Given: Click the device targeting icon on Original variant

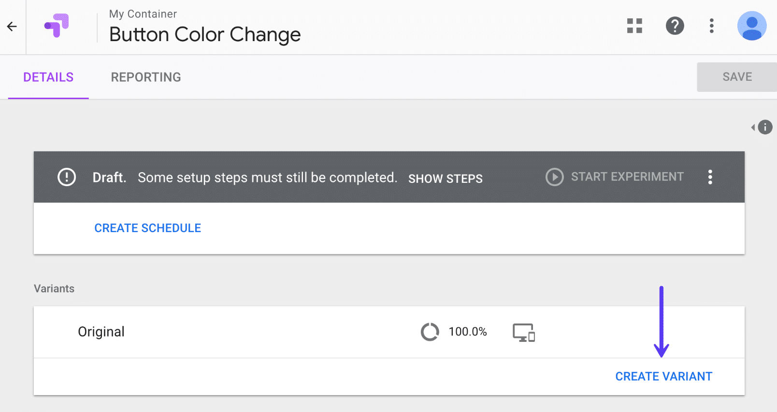Looking at the screenshot, I should [522, 332].
